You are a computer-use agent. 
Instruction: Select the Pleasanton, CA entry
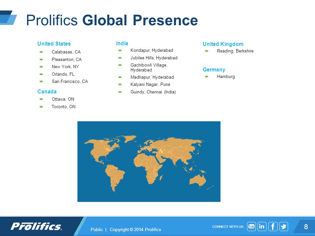[x=67, y=59]
